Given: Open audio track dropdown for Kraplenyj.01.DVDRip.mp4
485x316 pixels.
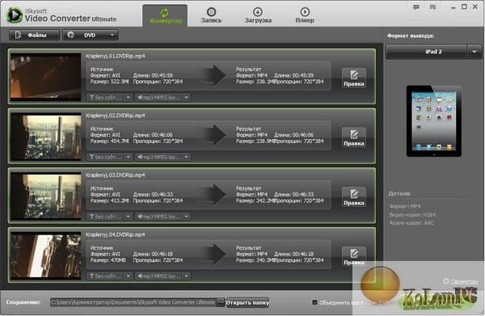Looking at the screenshot, I should 162,98.
